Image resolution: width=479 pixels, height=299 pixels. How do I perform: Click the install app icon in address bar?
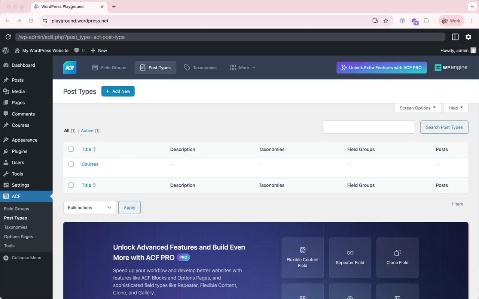click(x=375, y=21)
